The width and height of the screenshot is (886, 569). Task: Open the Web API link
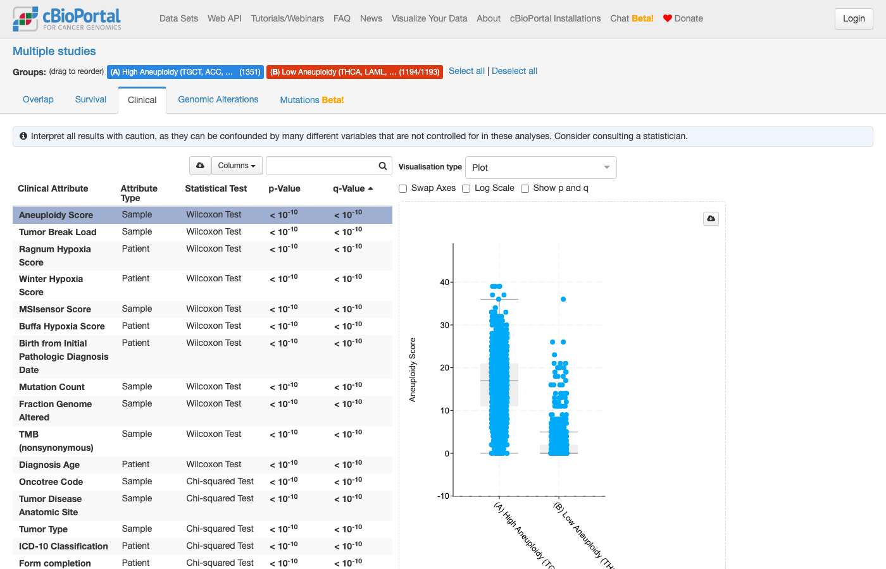click(x=225, y=18)
